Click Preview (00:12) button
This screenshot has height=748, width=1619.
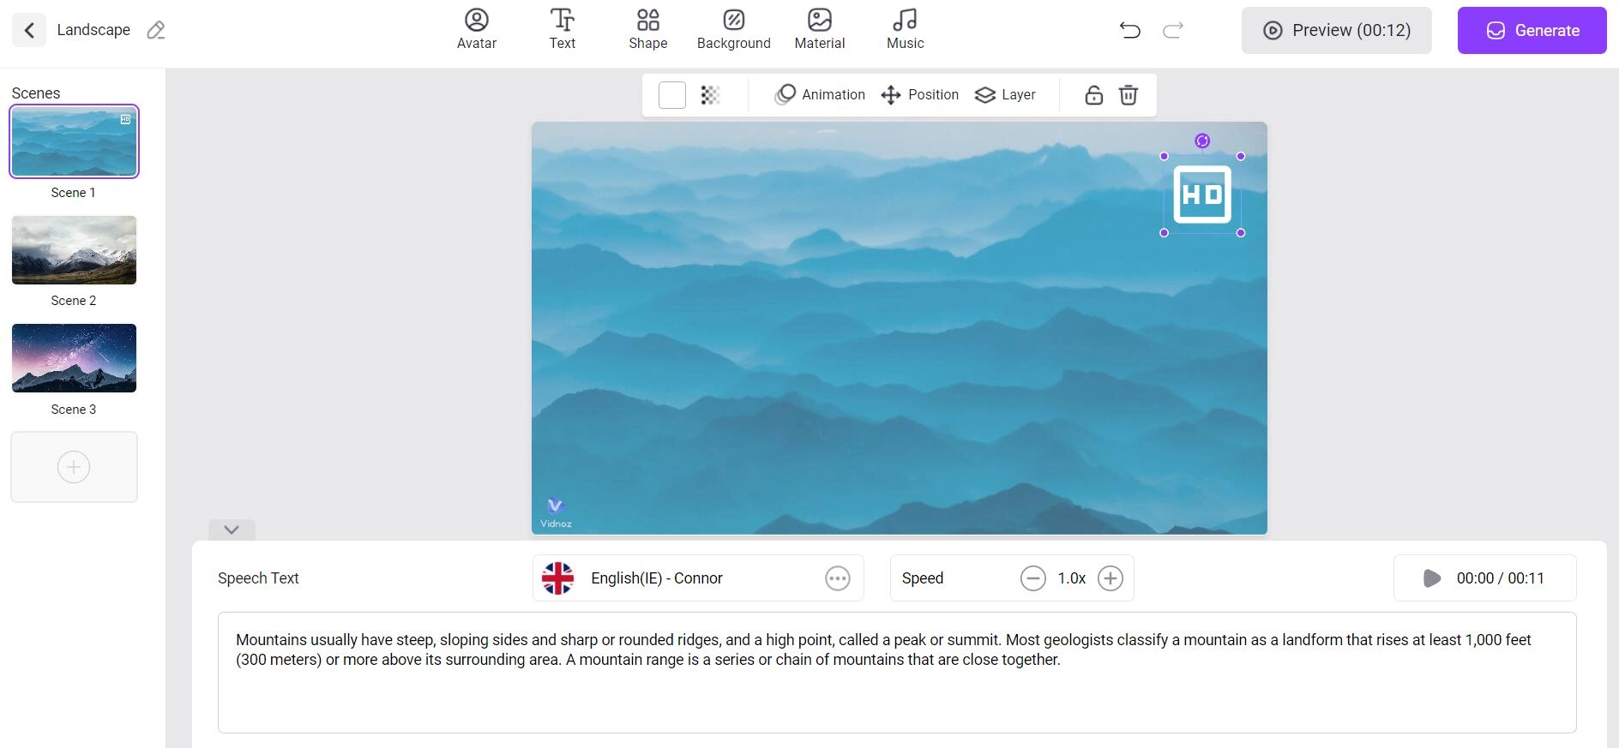click(1336, 31)
